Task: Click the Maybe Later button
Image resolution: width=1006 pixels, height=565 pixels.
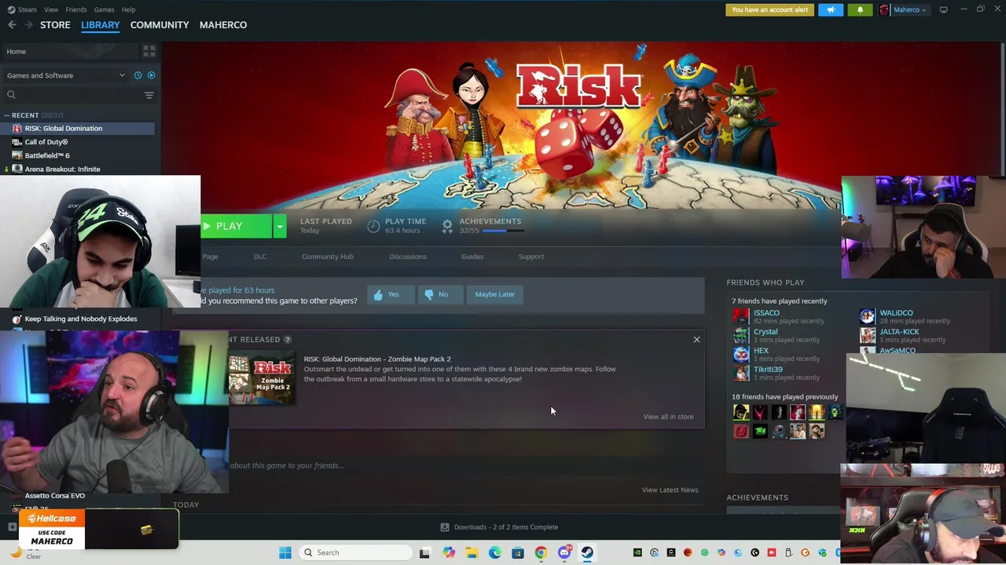Action: tap(495, 294)
